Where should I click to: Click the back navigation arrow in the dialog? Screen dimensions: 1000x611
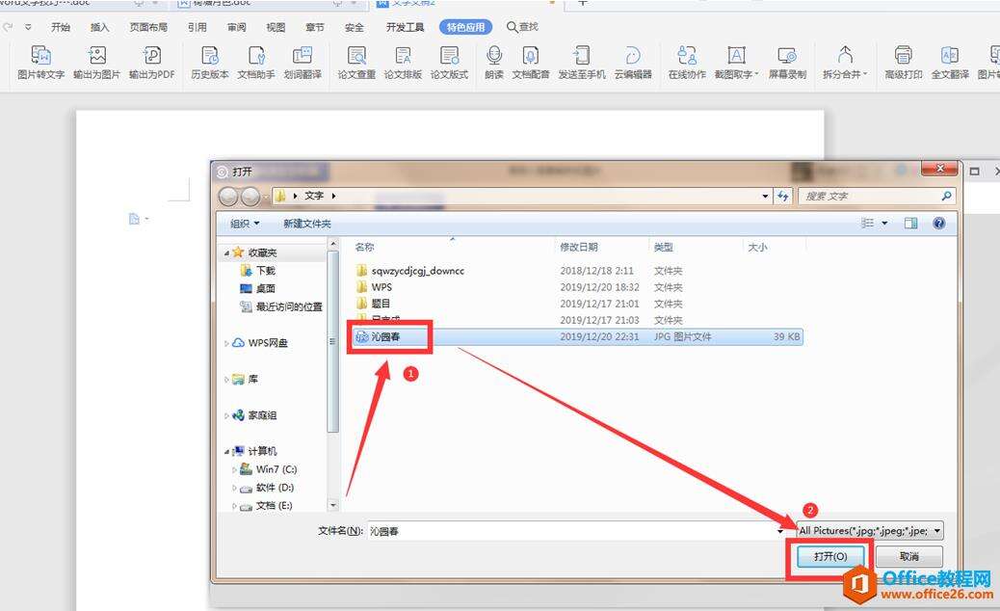click(x=228, y=197)
